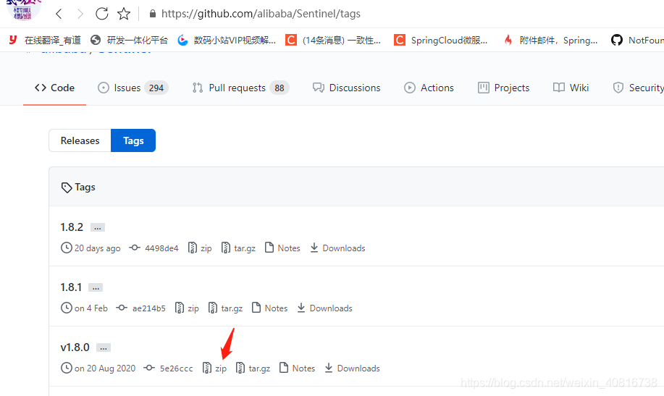Open the SpringCloud微服 bookmark
This screenshot has height=396, width=664.
pyautogui.click(x=441, y=41)
